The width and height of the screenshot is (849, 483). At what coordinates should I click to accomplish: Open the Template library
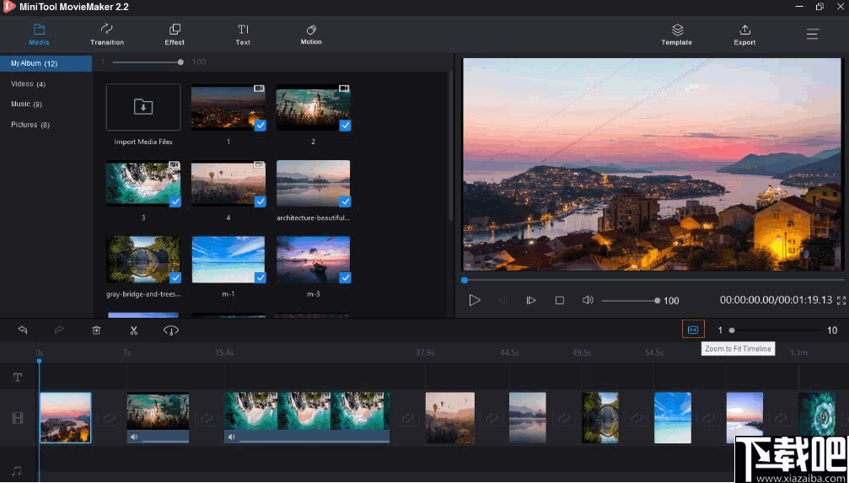(x=677, y=35)
